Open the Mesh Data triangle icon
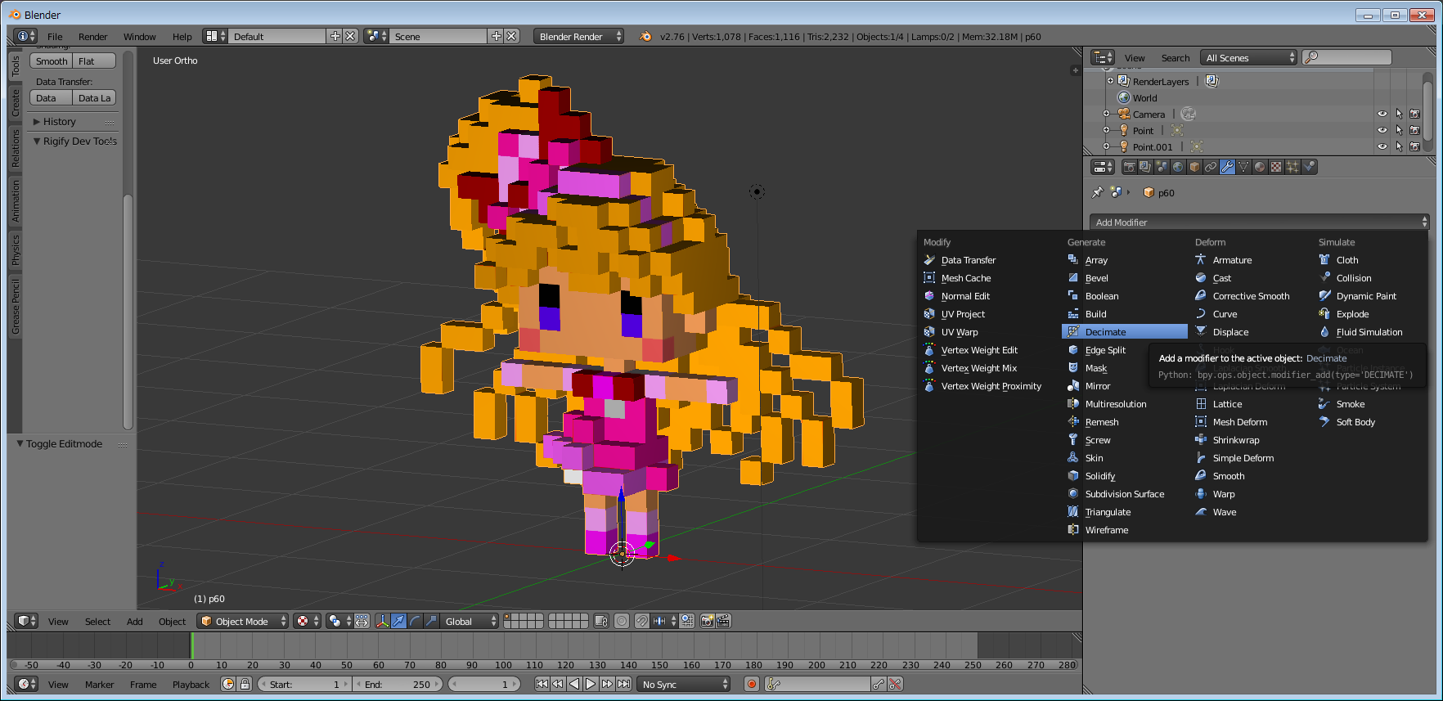1443x701 pixels. tap(1243, 167)
